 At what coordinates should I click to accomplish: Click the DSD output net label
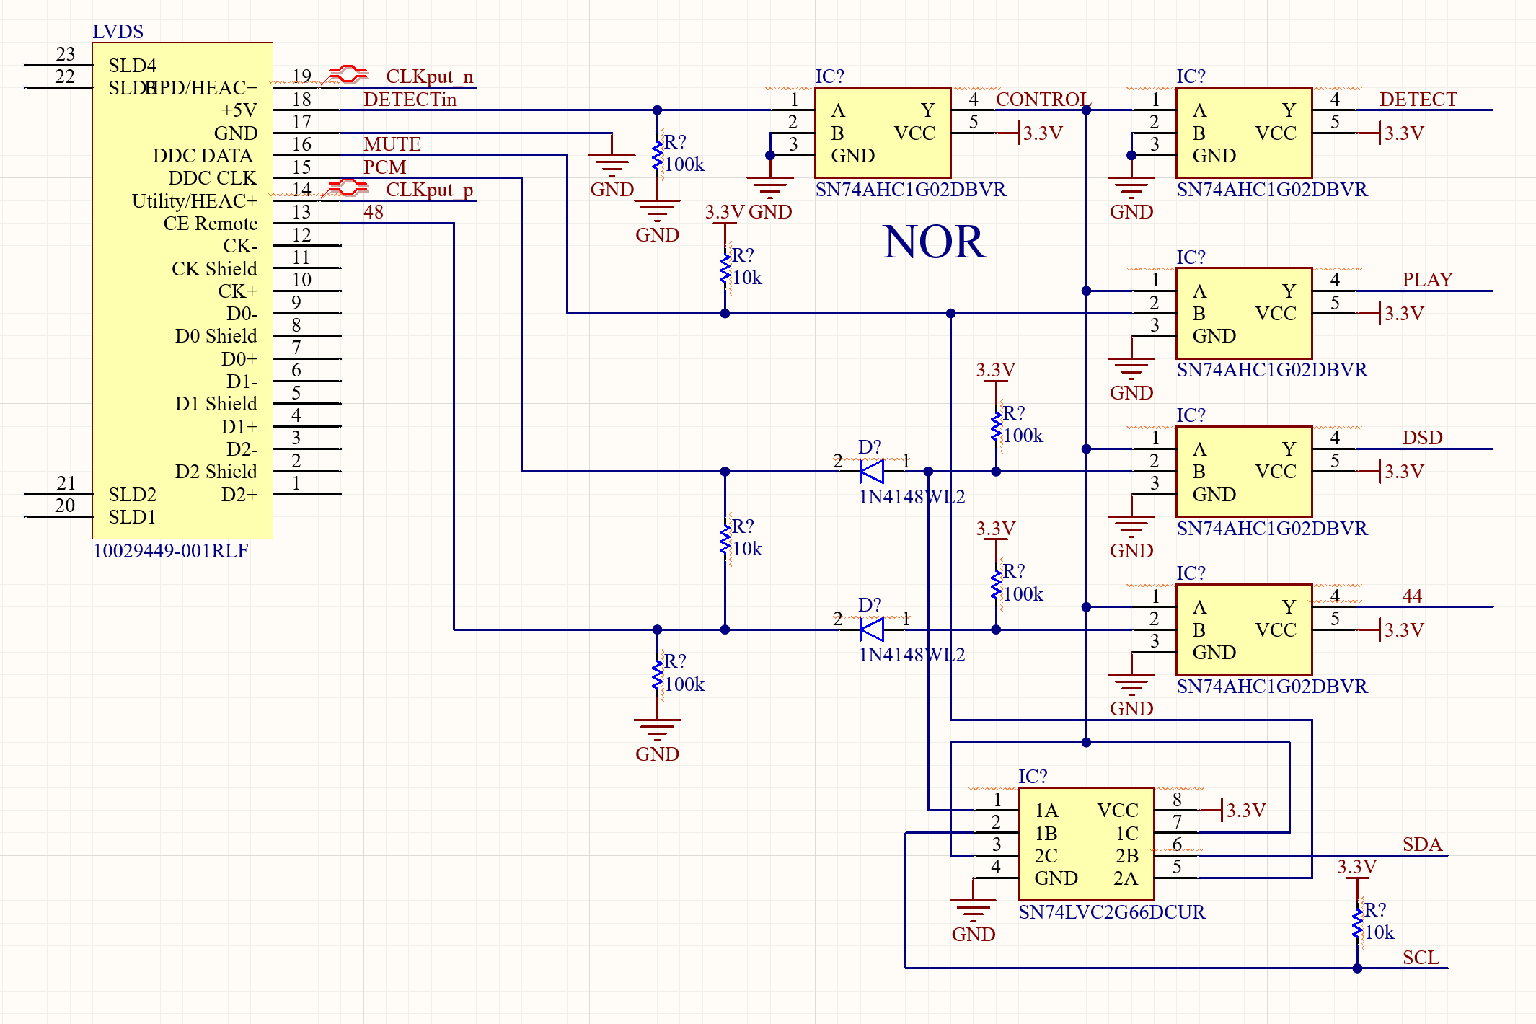tap(1422, 438)
